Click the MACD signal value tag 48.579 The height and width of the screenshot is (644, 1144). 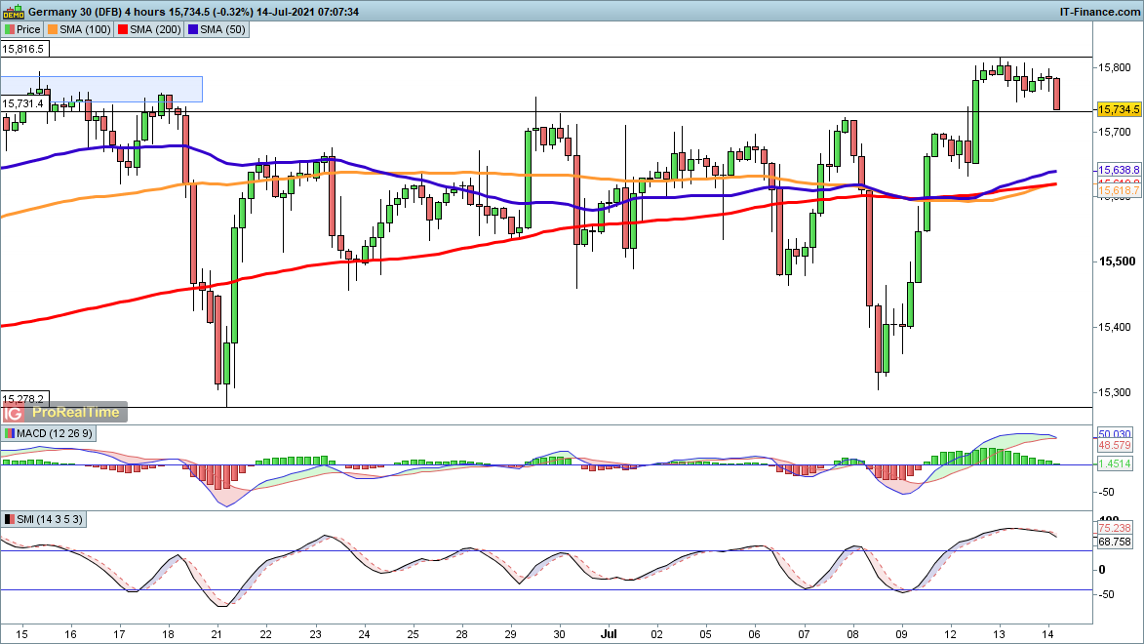click(x=1115, y=445)
